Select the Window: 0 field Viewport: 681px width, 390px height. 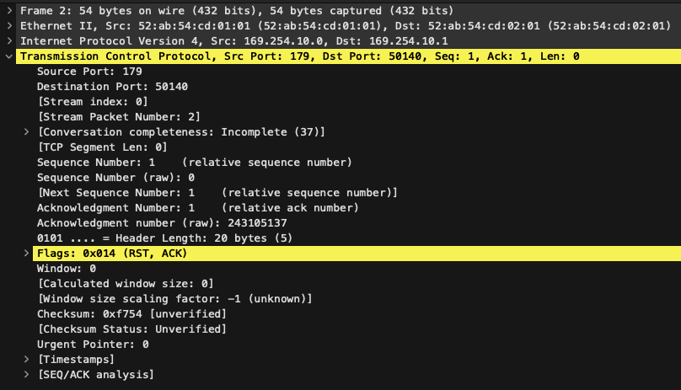coord(67,269)
